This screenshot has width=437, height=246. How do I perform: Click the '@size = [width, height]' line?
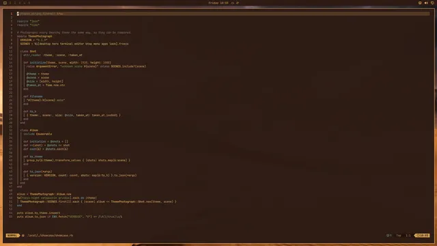coord(45,81)
